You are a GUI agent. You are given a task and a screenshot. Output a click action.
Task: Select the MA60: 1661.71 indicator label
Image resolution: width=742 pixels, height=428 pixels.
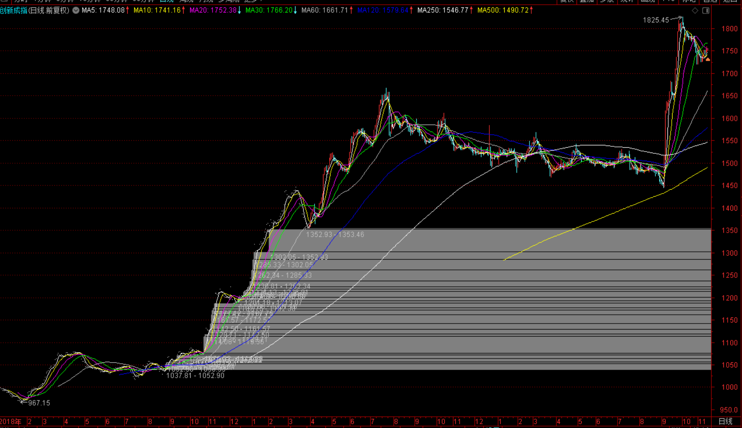(x=325, y=10)
